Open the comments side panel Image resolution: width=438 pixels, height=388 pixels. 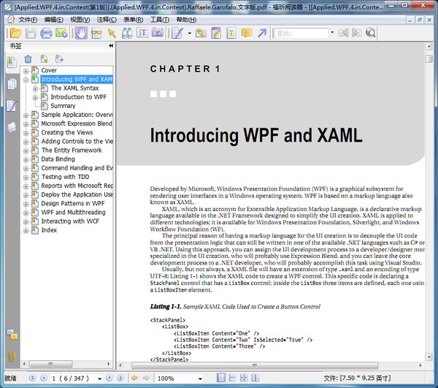12,334
